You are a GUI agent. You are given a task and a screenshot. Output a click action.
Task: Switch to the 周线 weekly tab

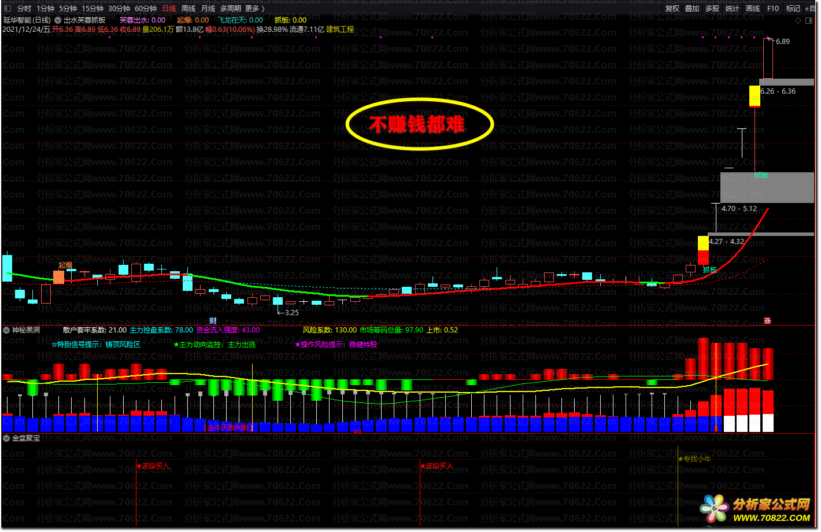click(x=188, y=9)
